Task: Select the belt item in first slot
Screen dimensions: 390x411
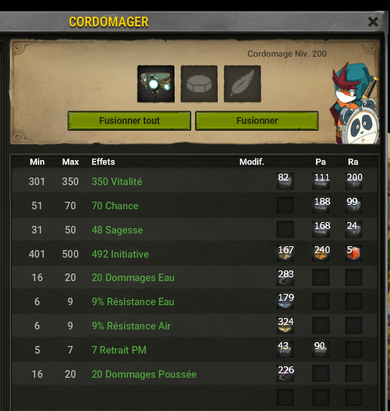Action: [x=156, y=84]
